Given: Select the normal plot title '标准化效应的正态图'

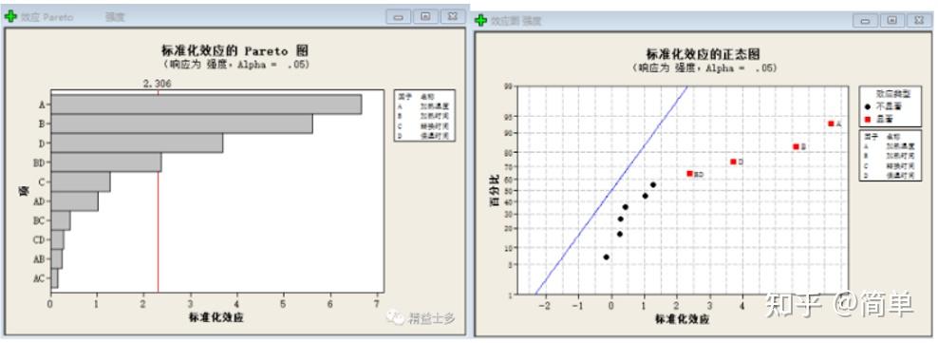Looking at the screenshot, I should [703, 54].
